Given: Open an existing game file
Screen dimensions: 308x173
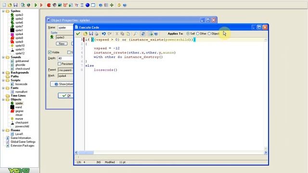Looking at the screenshot, I should coord(10,5).
